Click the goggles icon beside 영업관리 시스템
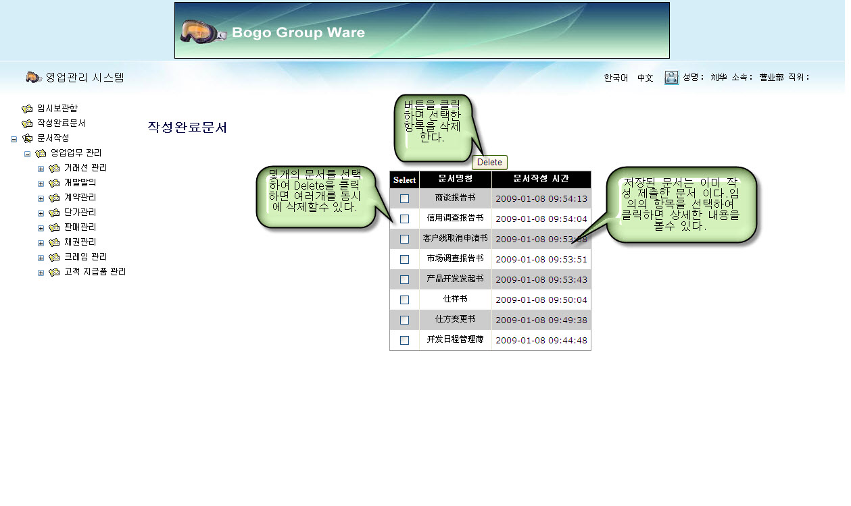The height and width of the screenshot is (506, 851). point(34,78)
